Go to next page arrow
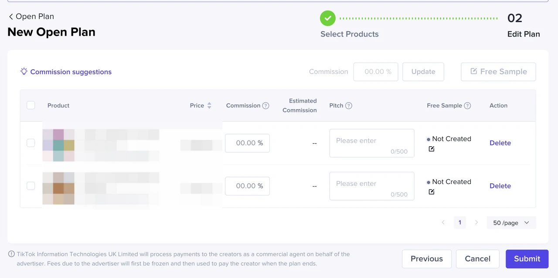This screenshot has height=278, width=558. (x=476, y=223)
